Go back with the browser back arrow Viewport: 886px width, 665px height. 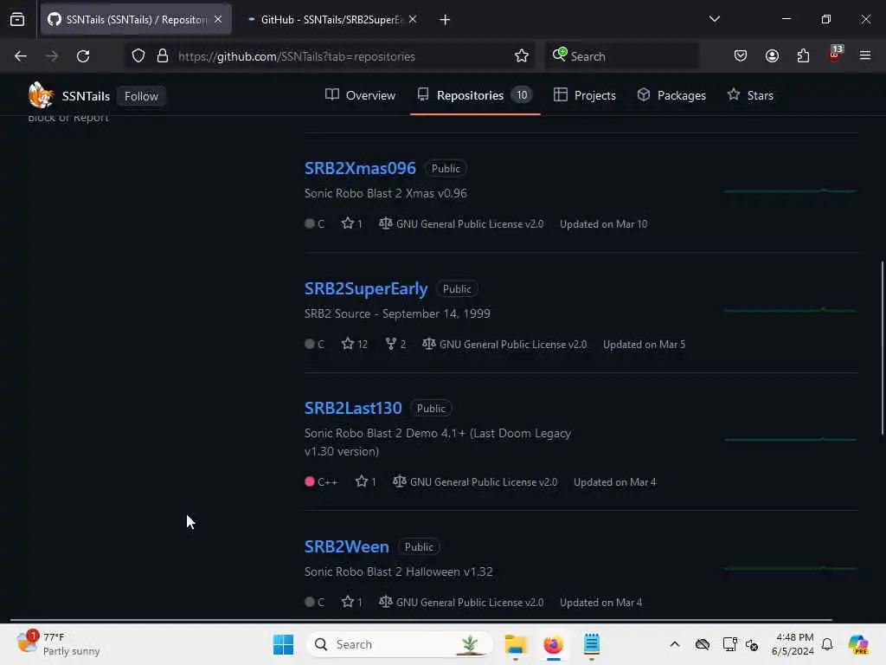tap(21, 56)
